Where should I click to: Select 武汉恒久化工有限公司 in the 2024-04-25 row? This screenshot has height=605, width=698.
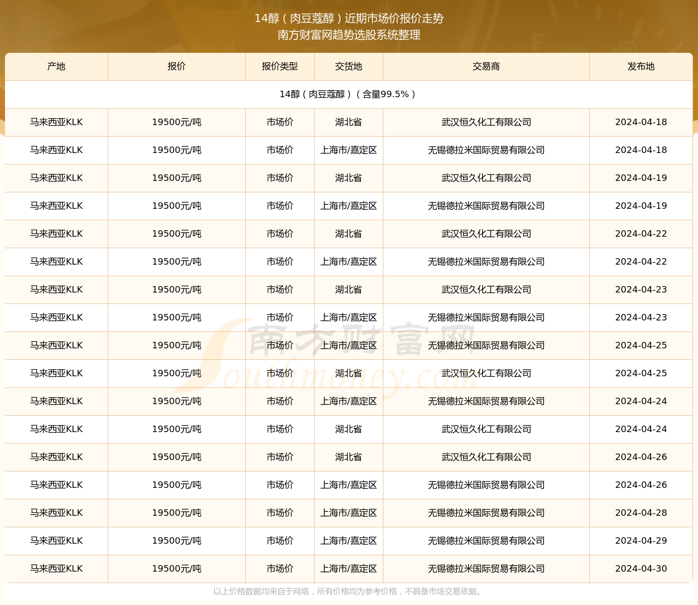(x=486, y=373)
